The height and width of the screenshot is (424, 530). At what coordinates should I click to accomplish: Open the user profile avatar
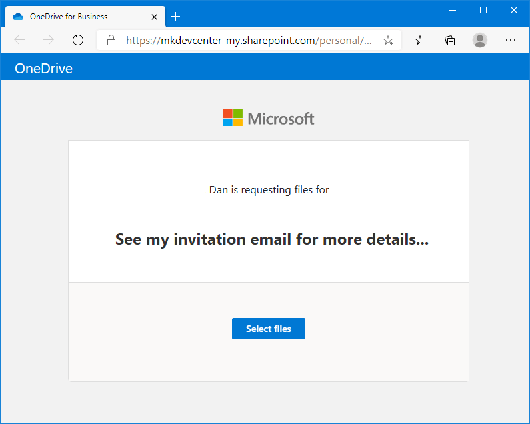click(479, 40)
